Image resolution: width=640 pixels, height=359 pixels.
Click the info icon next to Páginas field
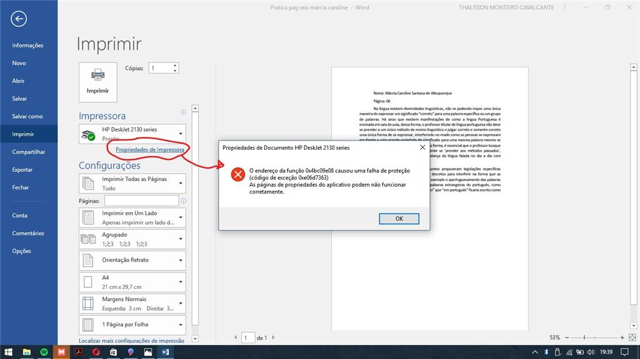pyautogui.click(x=183, y=200)
